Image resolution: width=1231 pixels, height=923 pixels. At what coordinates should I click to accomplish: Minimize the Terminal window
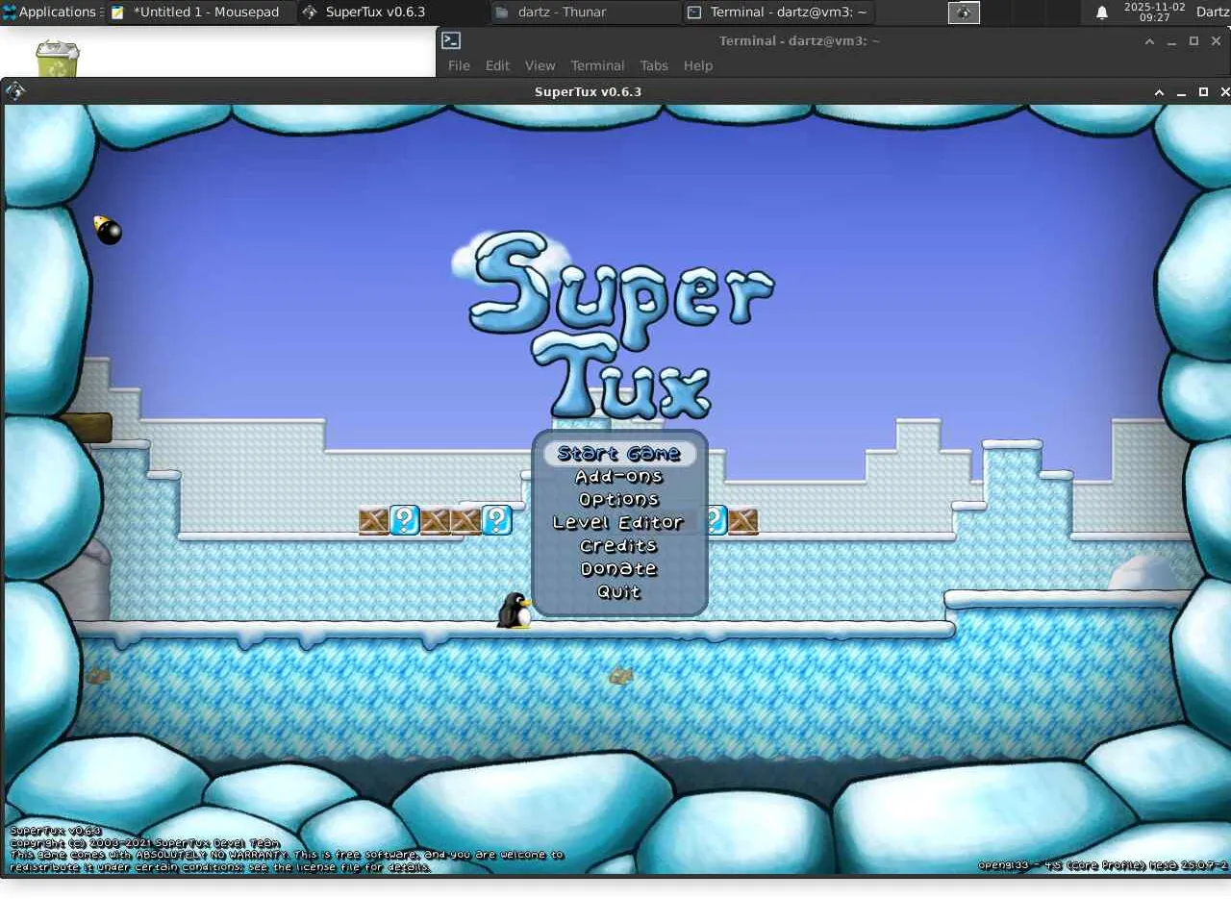1171,41
